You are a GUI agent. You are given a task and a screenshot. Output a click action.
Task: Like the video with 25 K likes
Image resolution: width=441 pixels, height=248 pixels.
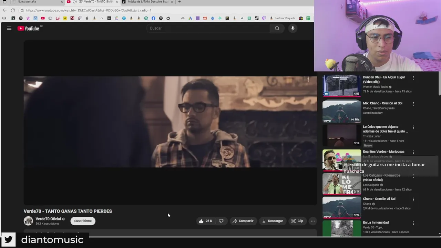(206, 221)
